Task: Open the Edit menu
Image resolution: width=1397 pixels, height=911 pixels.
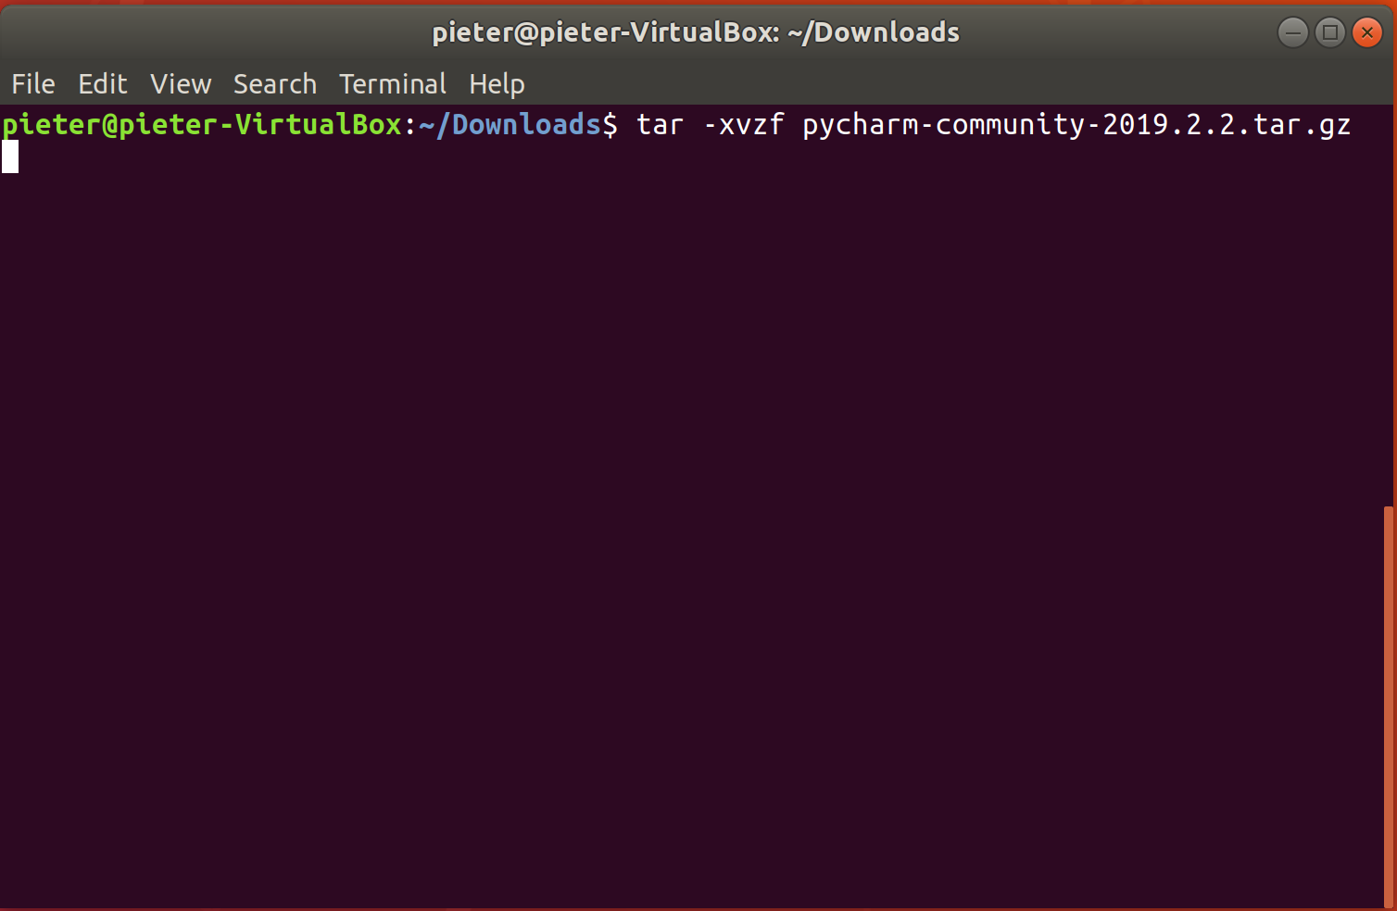Action: pyautogui.click(x=102, y=83)
